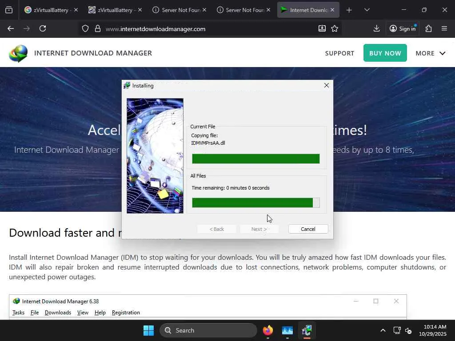Close the second zVirtualBattery tab
The width and height of the screenshot is (455, 341).
point(140,10)
